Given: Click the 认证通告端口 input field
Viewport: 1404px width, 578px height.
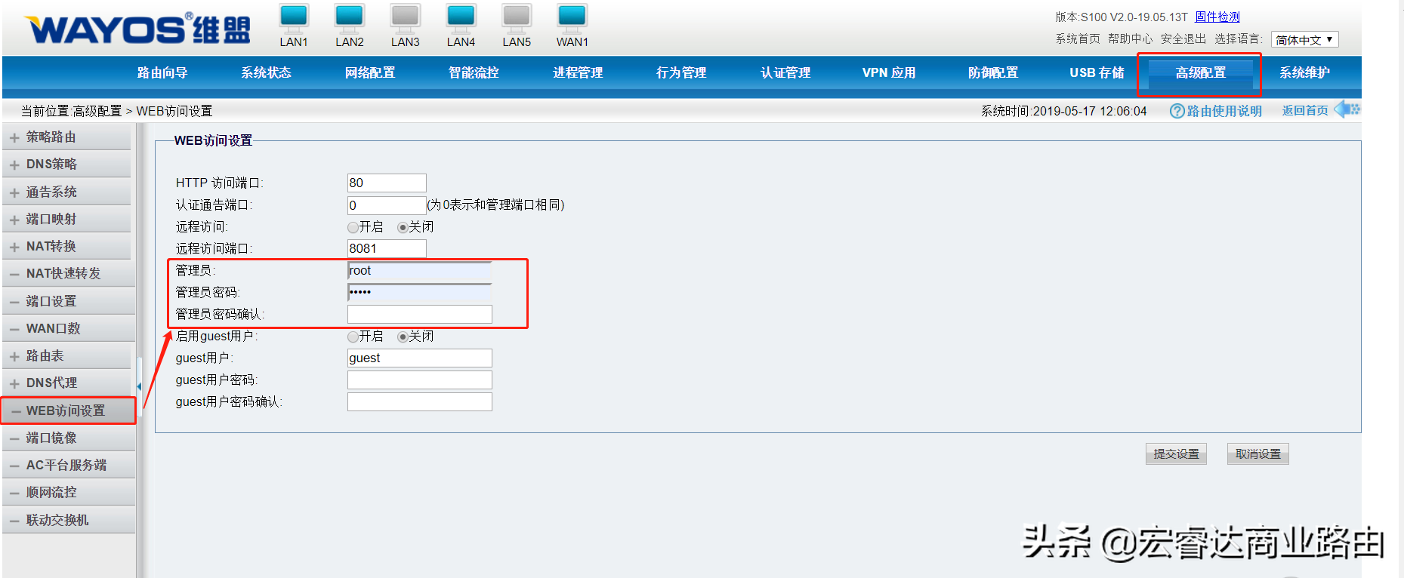Looking at the screenshot, I should pyautogui.click(x=387, y=205).
